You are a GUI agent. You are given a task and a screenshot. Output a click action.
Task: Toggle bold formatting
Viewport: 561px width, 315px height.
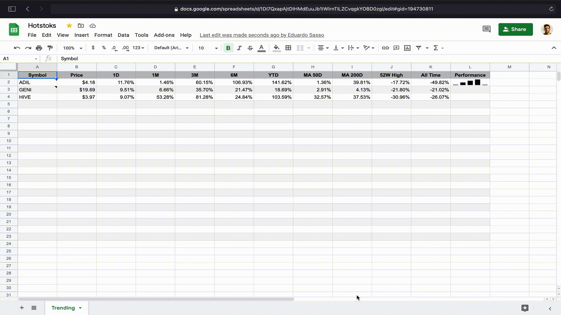tap(228, 48)
